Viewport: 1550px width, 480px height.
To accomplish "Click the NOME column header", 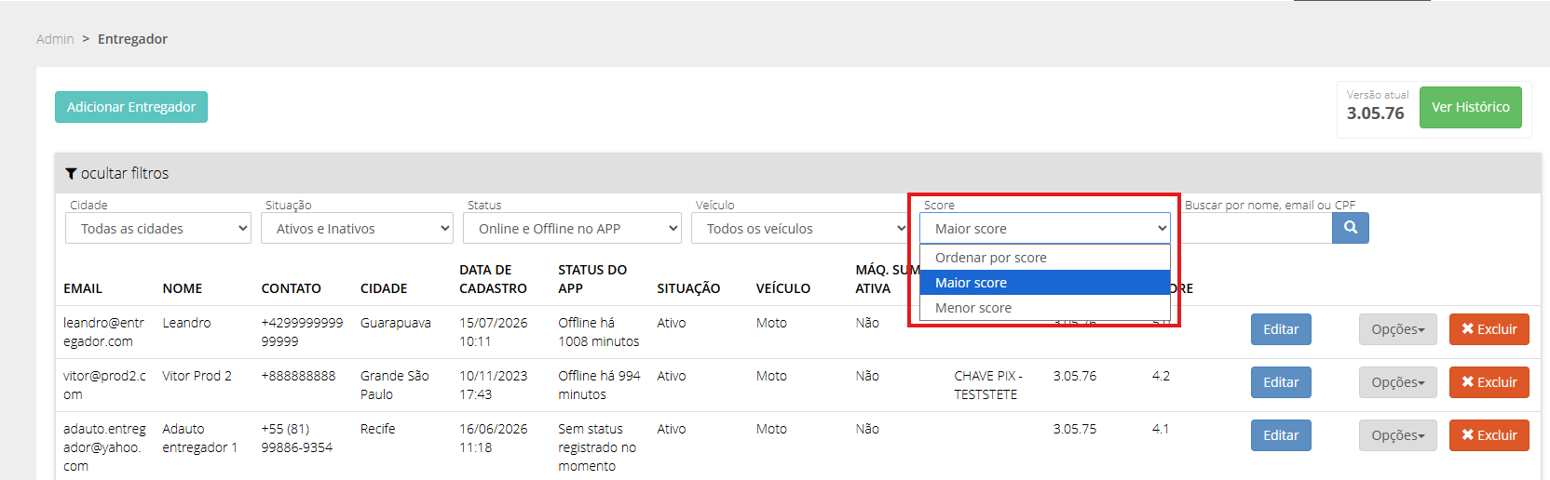I will 183,288.
